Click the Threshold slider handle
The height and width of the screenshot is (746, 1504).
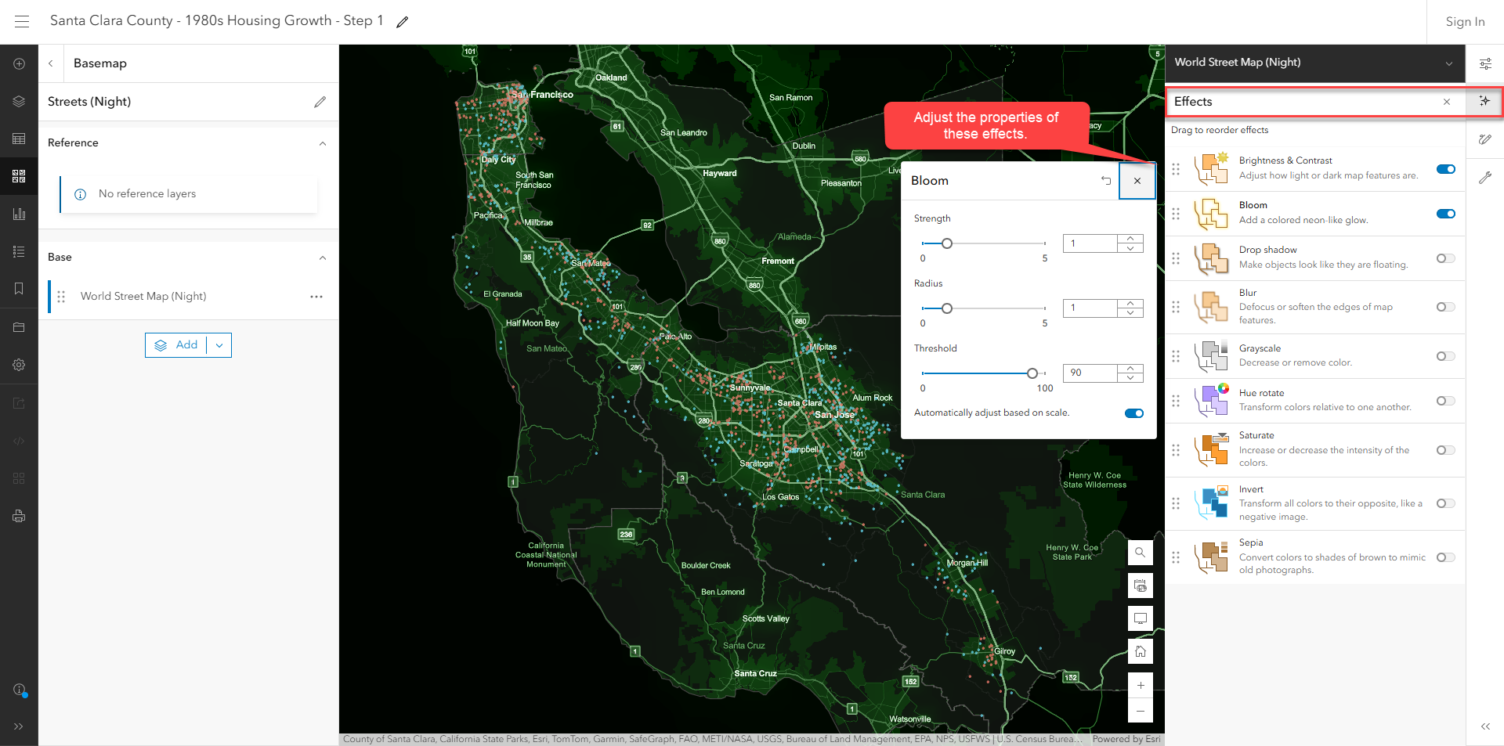coord(1032,373)
